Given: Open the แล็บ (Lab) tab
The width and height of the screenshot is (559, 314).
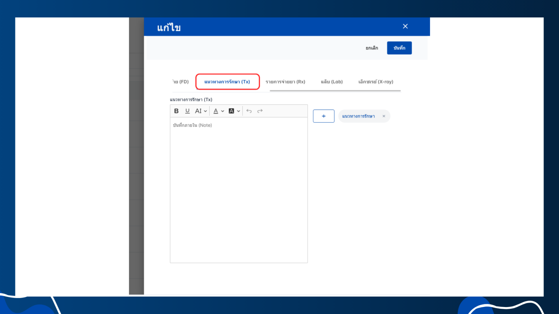Looking at the screenshot, I should pos(332,82).
